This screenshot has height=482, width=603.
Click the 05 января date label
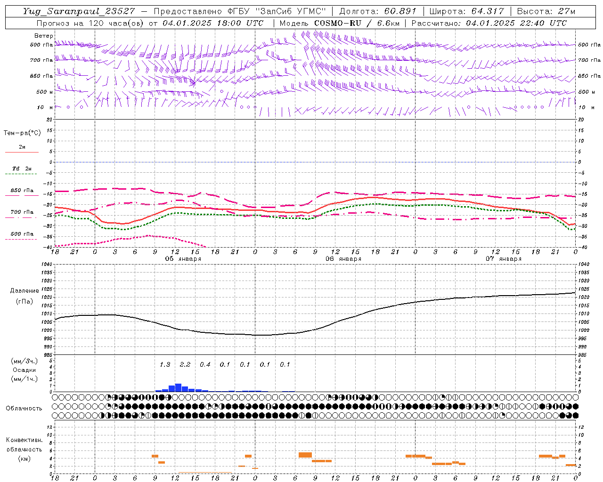point(183,259)
